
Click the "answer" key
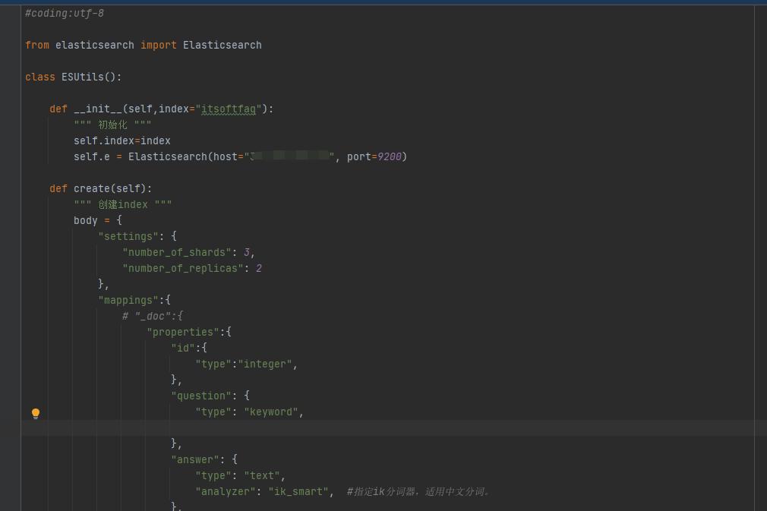[x=195, y=459]
